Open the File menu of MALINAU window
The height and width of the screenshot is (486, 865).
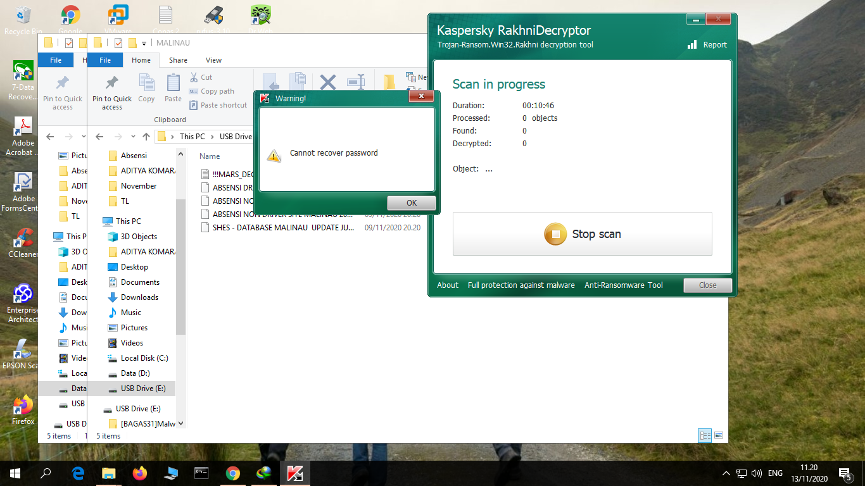pyautogui.click(x=105, y=60)
